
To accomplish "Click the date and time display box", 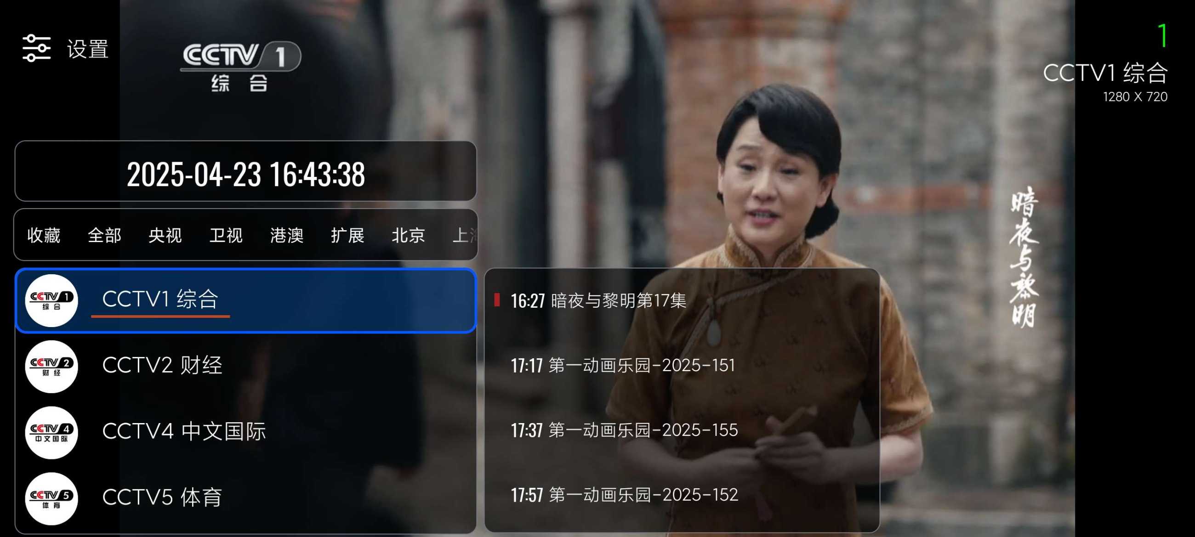I will (246, 171).
